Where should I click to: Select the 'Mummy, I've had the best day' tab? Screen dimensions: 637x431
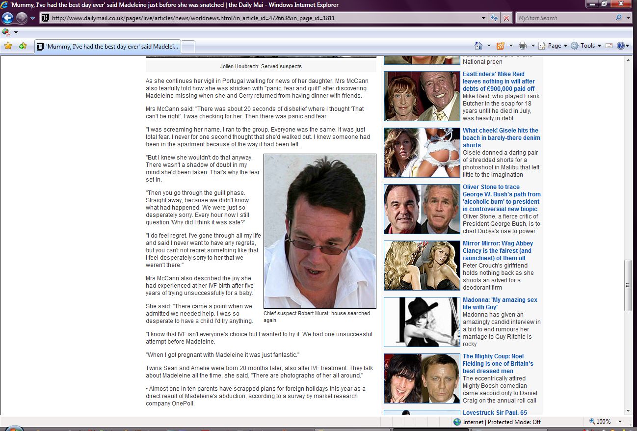[108, 47]
